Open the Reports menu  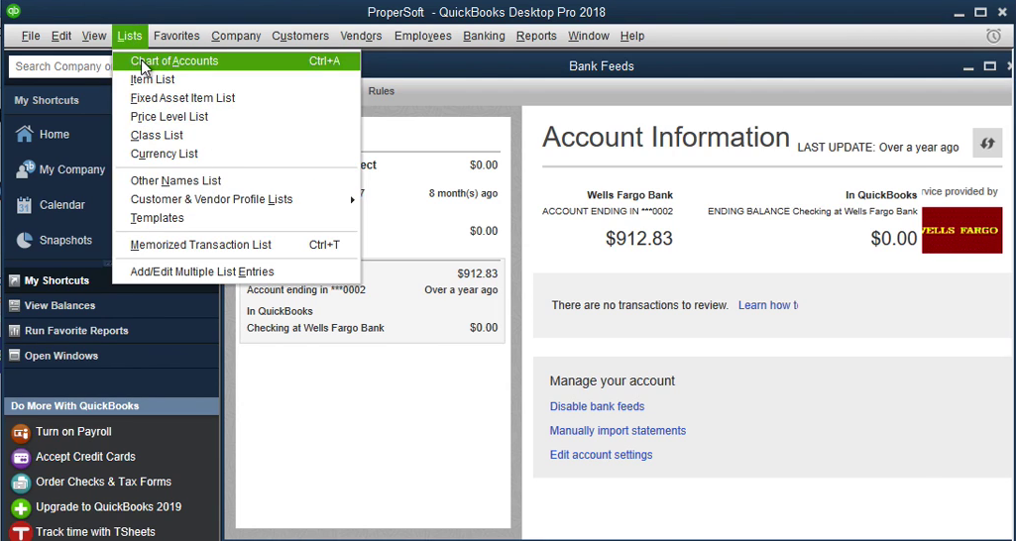click(x=536, y=37)
